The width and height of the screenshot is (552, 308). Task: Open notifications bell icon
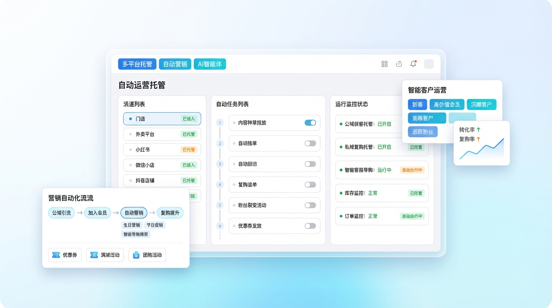coord(413,64)
